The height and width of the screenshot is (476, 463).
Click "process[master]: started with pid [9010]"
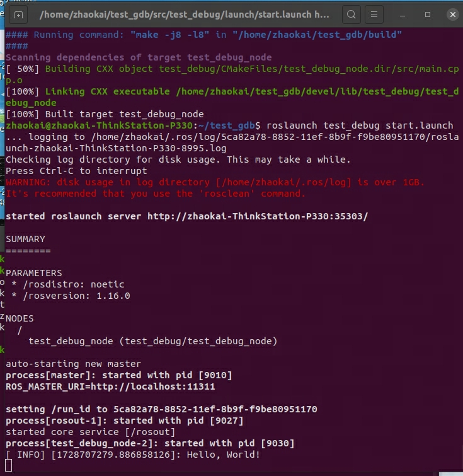(x=119, y=375)
